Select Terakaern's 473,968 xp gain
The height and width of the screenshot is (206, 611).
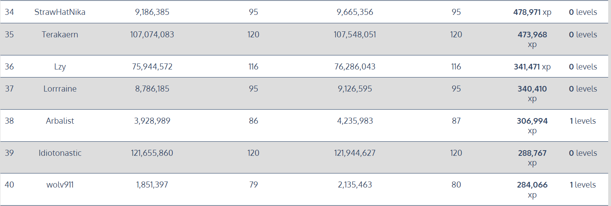(532, 39)
